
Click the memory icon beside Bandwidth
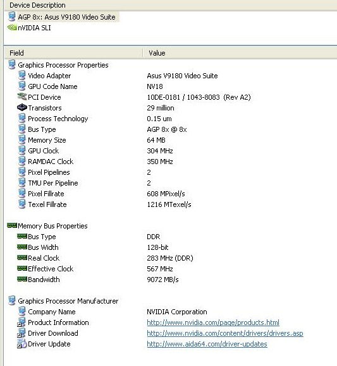pyautogui.click(x=22, y=279)
